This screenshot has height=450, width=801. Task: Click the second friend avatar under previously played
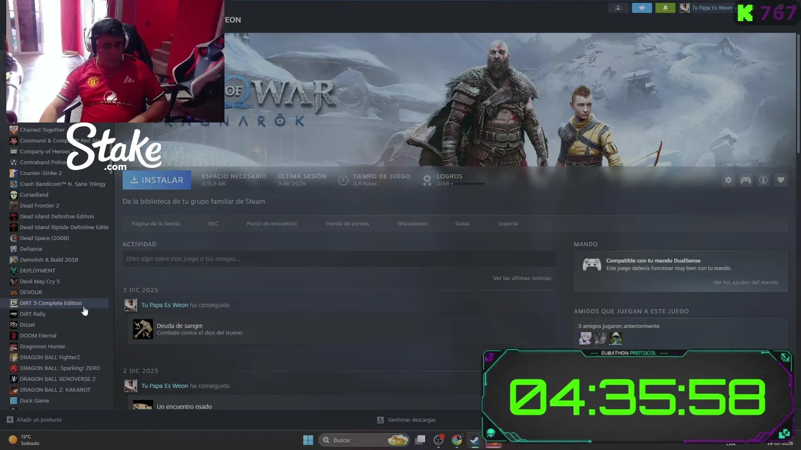(600, 338)
